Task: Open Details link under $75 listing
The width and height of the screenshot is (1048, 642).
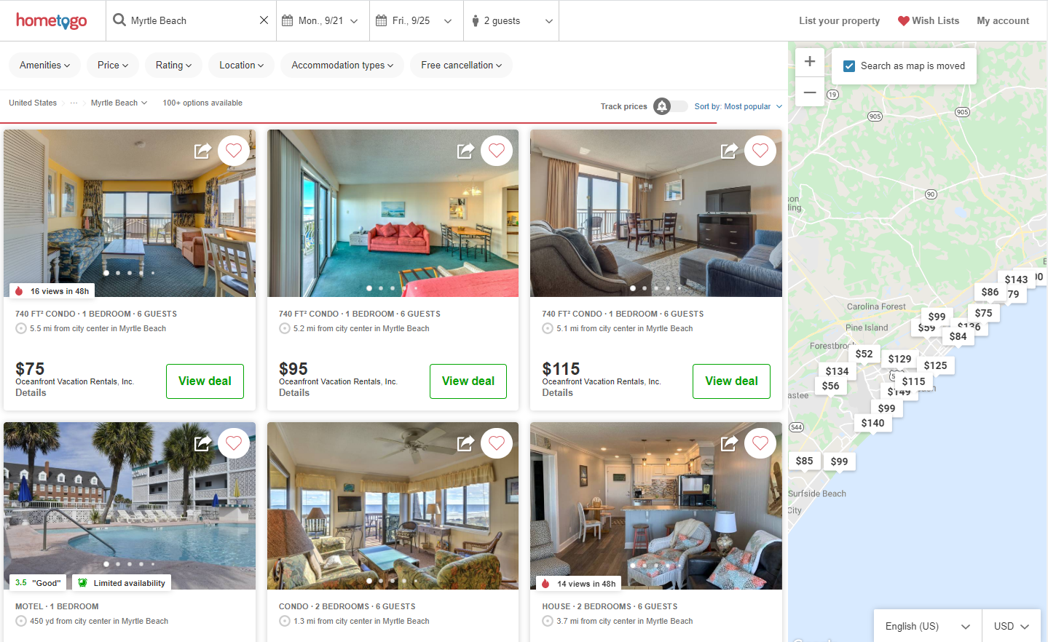Action: (31, 392)
